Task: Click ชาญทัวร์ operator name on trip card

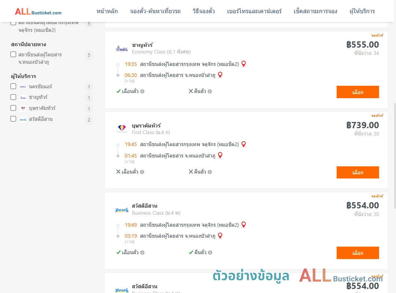Action: (142, 45)
